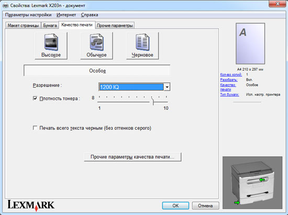Toggle the Плотность тонера checkbox
Image resolution: width=288 pixels, height=215 pixels.
tap(35, 98)
